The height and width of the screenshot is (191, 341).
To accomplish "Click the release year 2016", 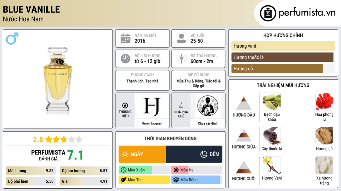I will (x=140, y=41).
